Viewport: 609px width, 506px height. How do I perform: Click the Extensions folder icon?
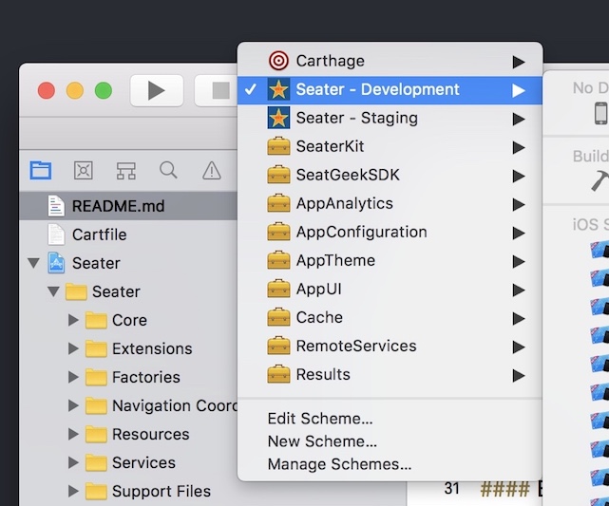click(x=96, y=348)
